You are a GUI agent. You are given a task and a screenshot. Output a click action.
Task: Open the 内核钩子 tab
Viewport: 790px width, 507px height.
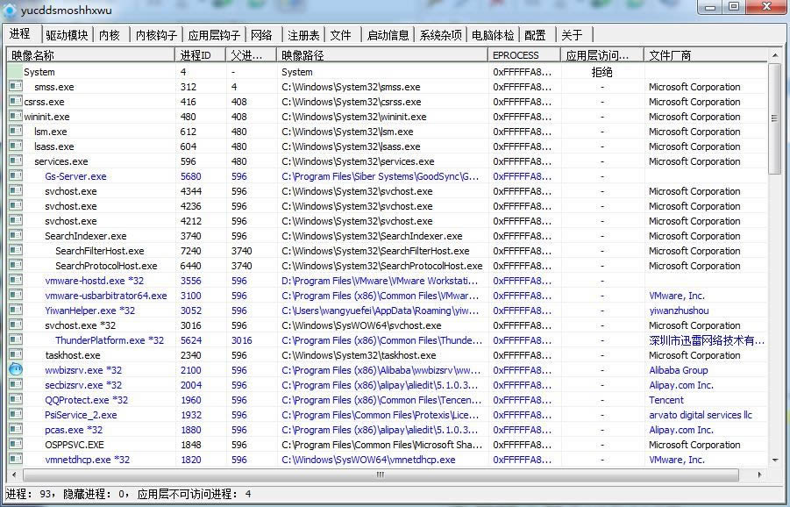pos(156,35)
